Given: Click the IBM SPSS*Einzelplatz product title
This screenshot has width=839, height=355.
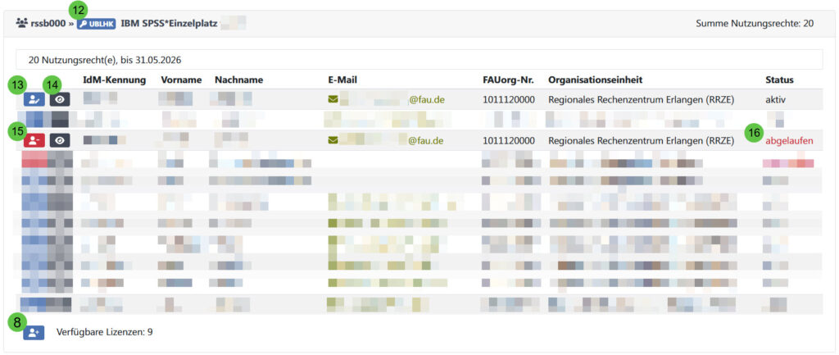Looking at the screenshot, I should pyautogui.click(x=169, y=24).
